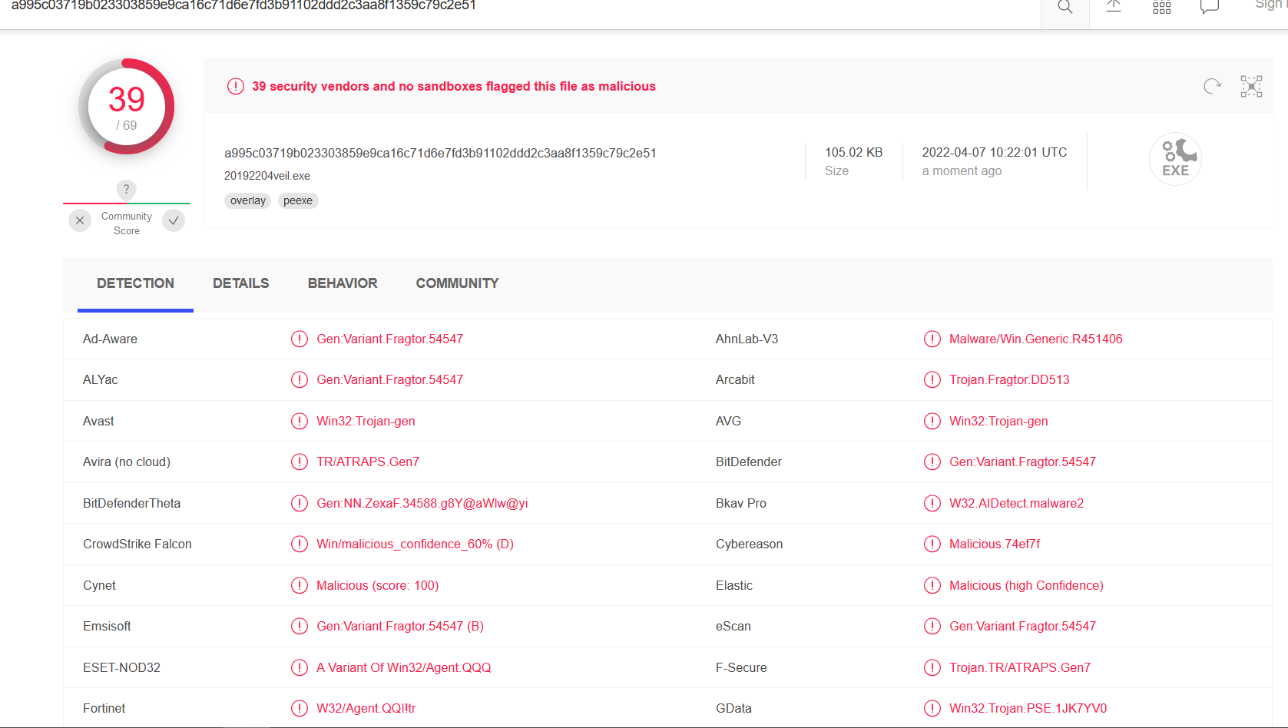Click the 39/69 detection score gauge
The image size is (1288, 728).
[127, 107]
